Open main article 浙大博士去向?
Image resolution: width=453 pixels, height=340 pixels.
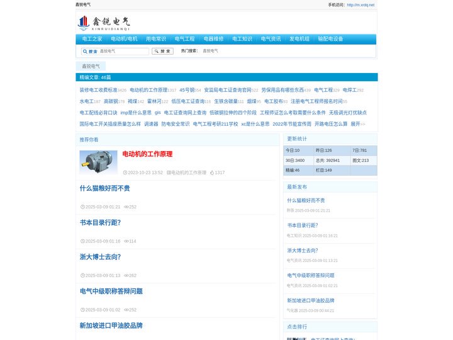[100, 257]
